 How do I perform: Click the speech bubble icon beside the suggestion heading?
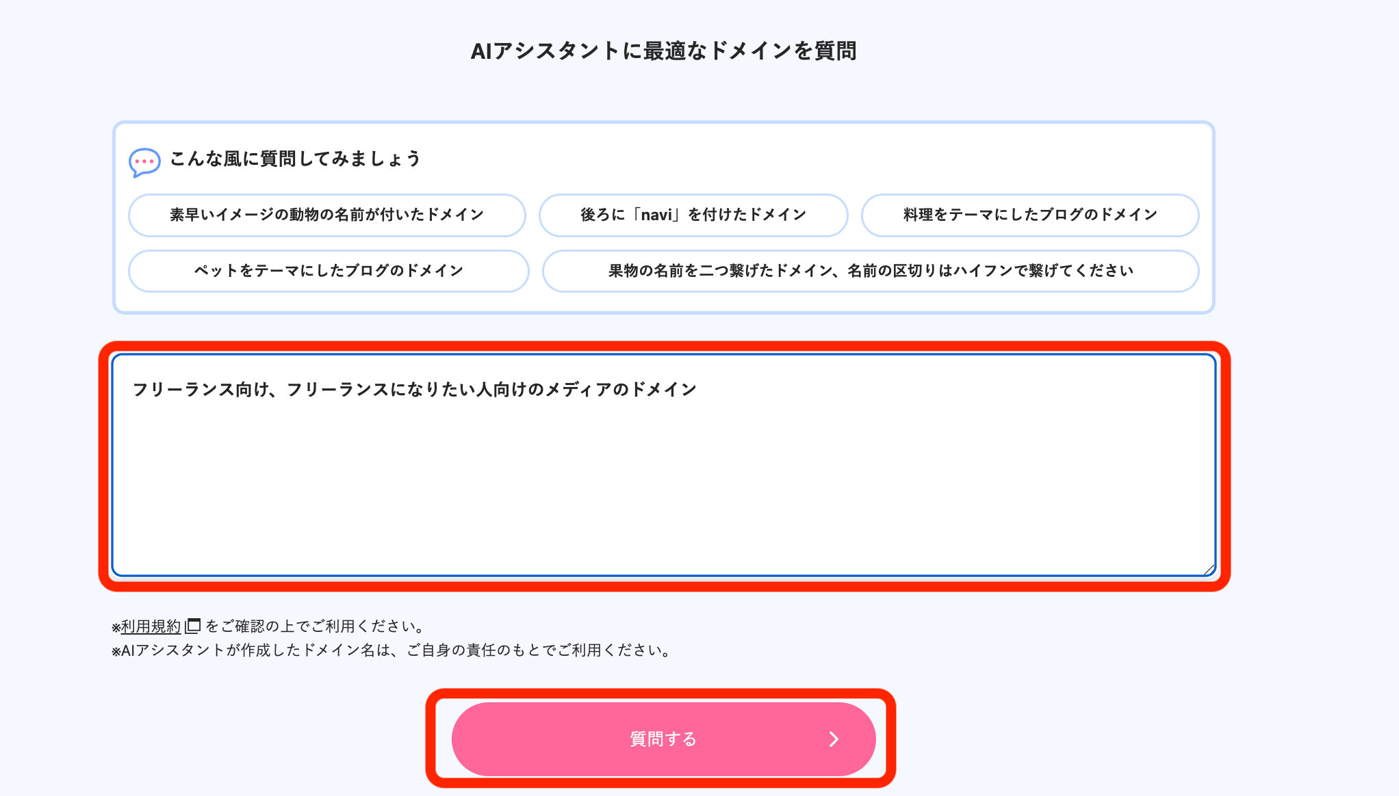point(144,161)
